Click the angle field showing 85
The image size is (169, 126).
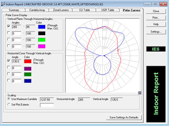(x=30, y=27)
